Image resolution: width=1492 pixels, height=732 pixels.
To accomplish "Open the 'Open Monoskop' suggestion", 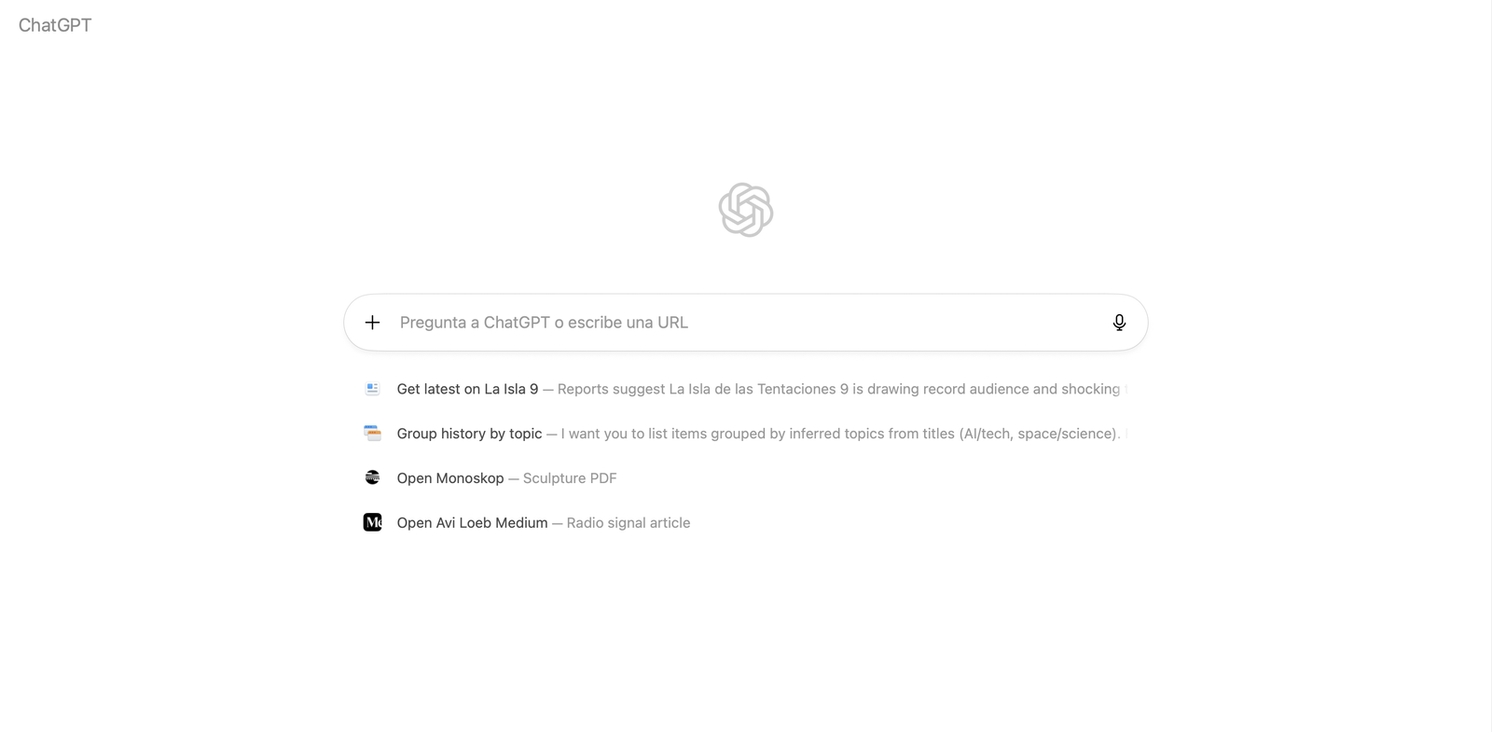I will point(450,478).
